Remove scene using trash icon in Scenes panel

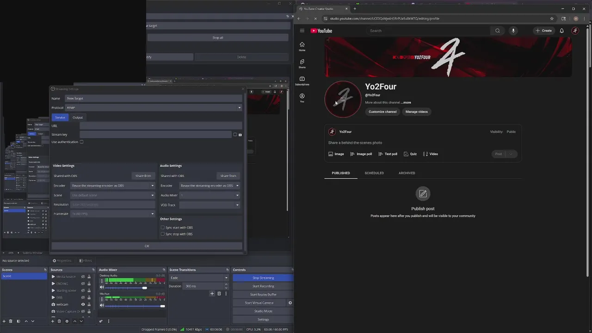(11, 321)
